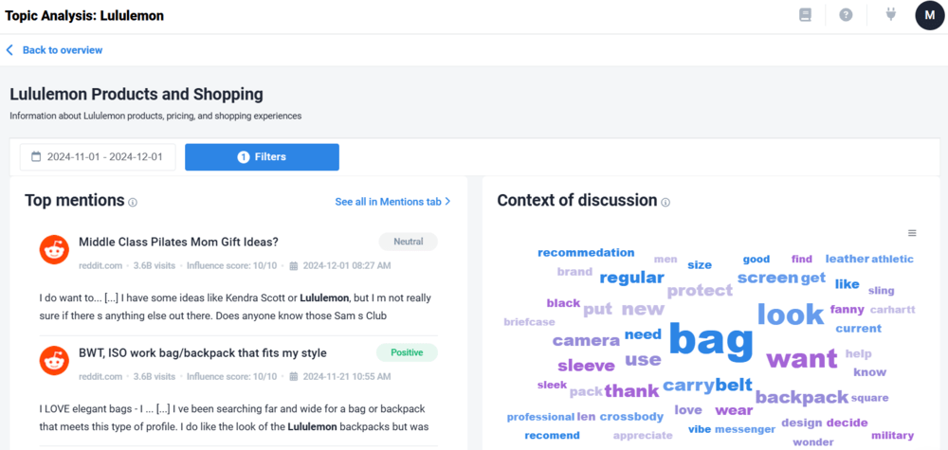Click the Neutral sentiment badge
This screenshot has width=948, height=450.
click(x=408, y=242)
